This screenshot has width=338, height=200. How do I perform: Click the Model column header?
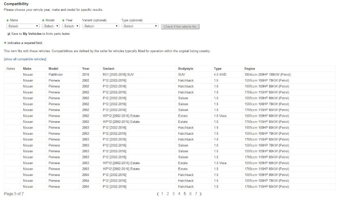pos(53,69)
